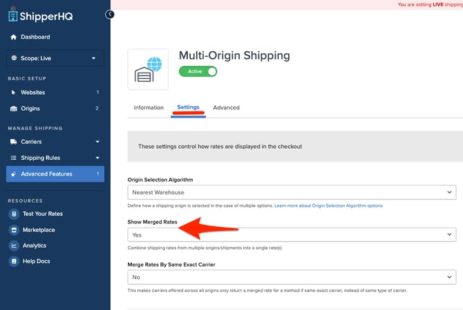Open Merge Rates By Same Exact Carrier dropdown
The height and width of the screenshot is (310, 463).
(291, 277)
